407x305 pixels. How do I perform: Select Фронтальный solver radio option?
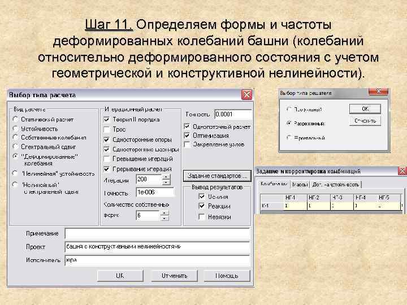[289, 137]
